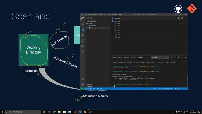Image resolution: width=202 pixels, height=114 pixels.
Task: Change the CRLF line ending setting
Action: point(172,89)
